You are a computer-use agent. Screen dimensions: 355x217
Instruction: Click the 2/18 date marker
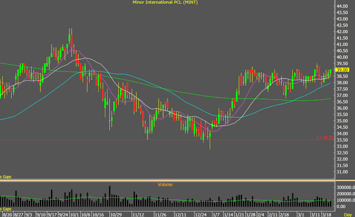tap(285, 215)
